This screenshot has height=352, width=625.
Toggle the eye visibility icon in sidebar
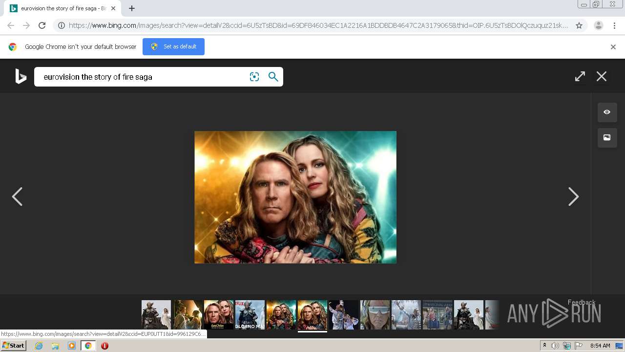click(607, 112)
